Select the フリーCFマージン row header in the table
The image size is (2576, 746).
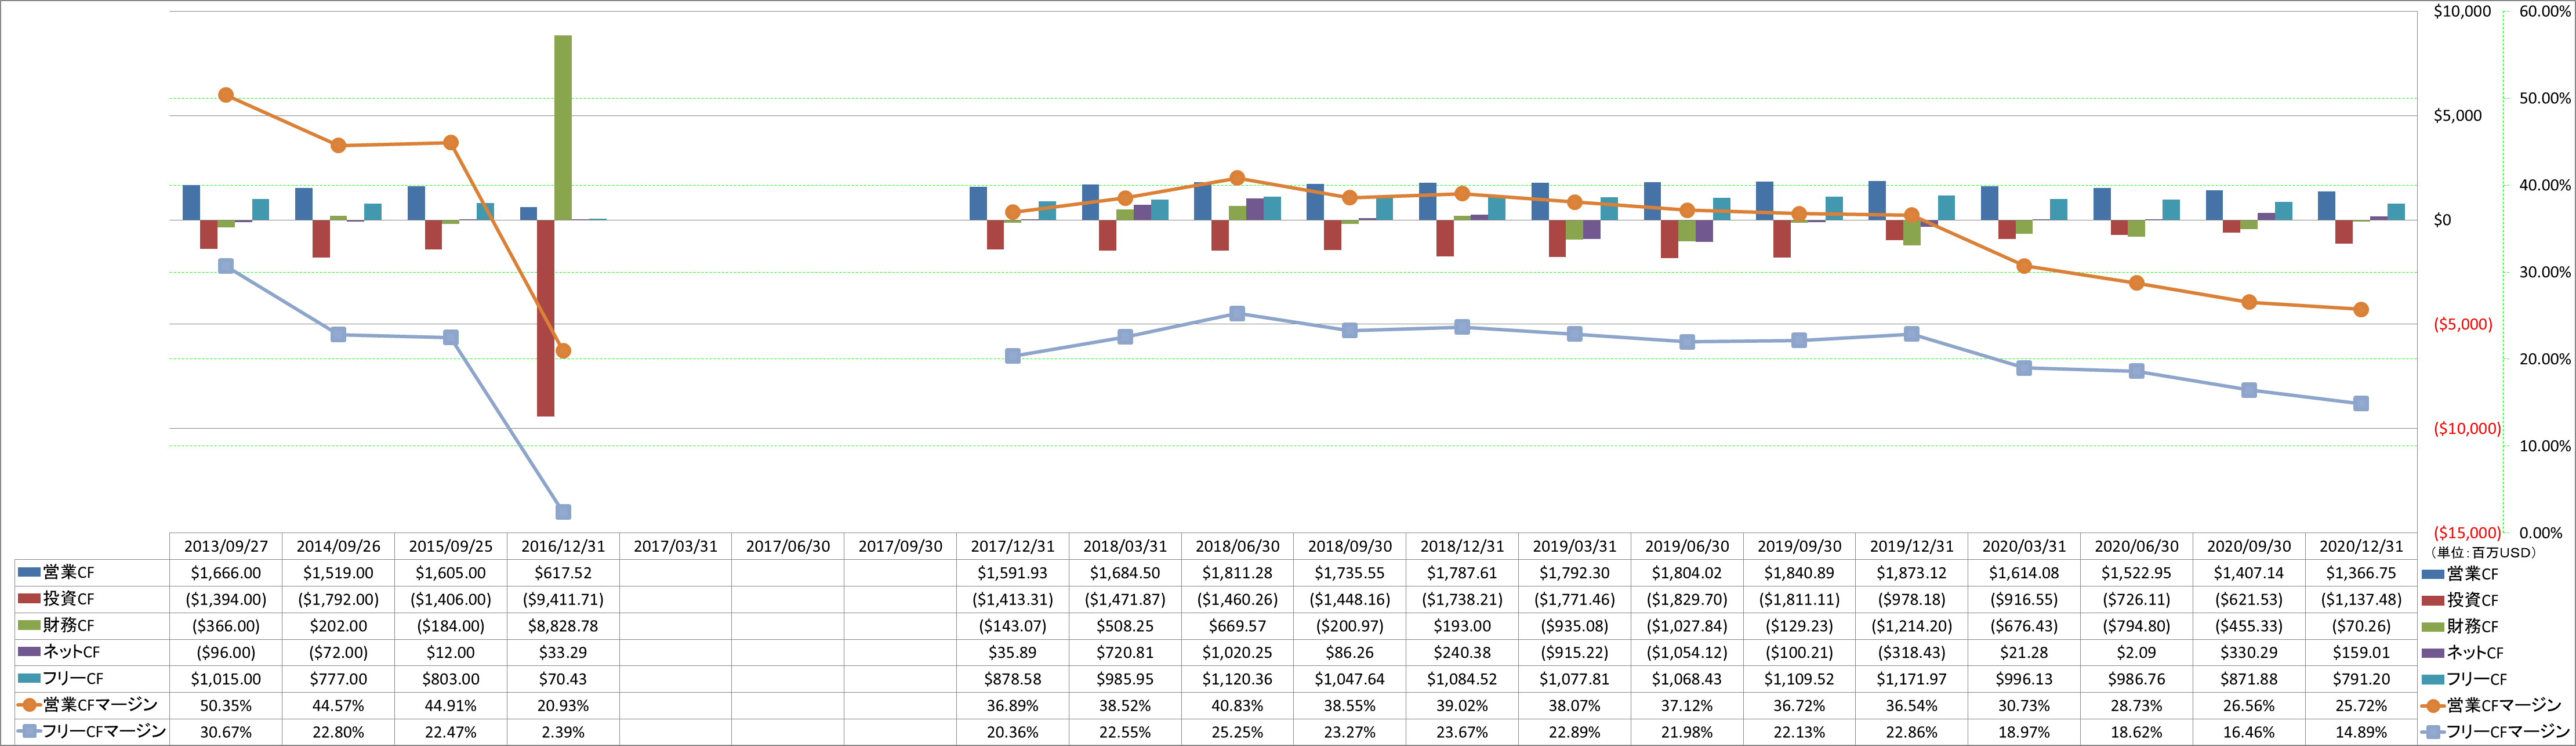[x=104, y=731]
